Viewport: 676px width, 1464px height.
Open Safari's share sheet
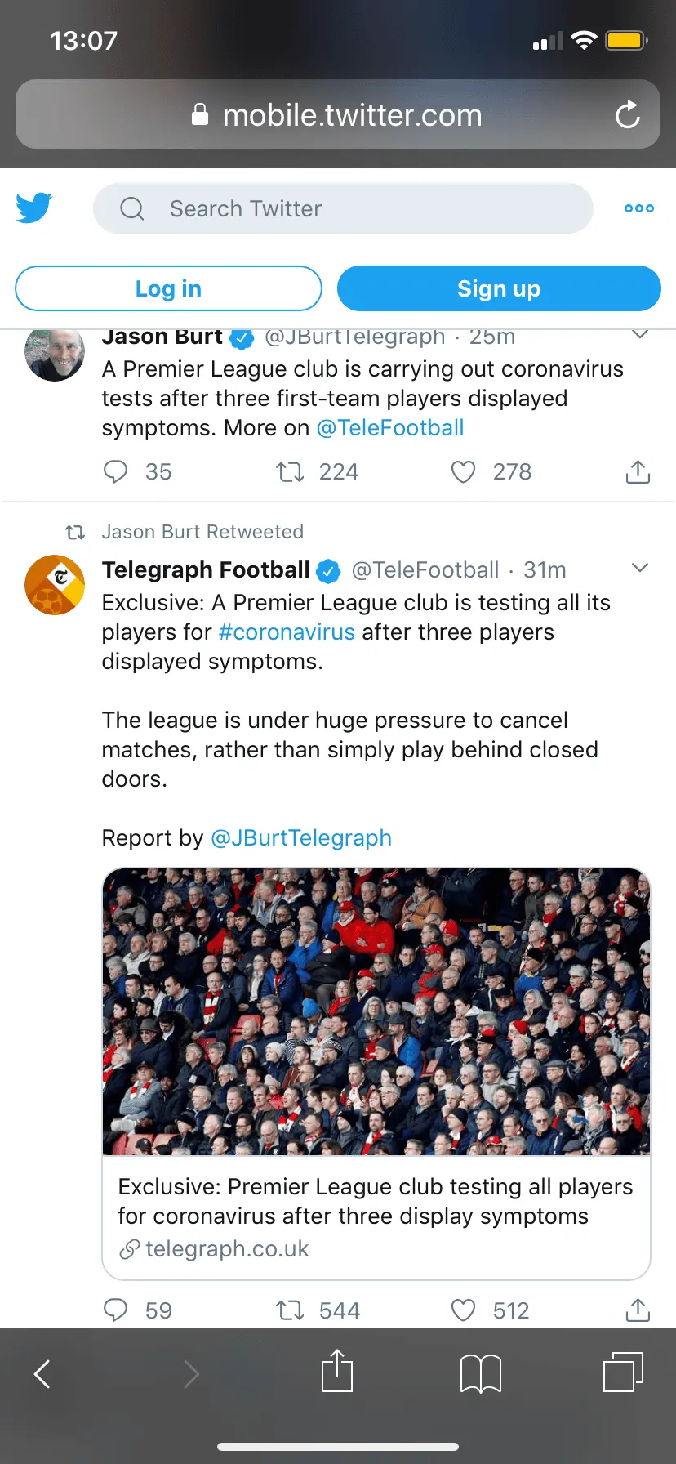337,1372
